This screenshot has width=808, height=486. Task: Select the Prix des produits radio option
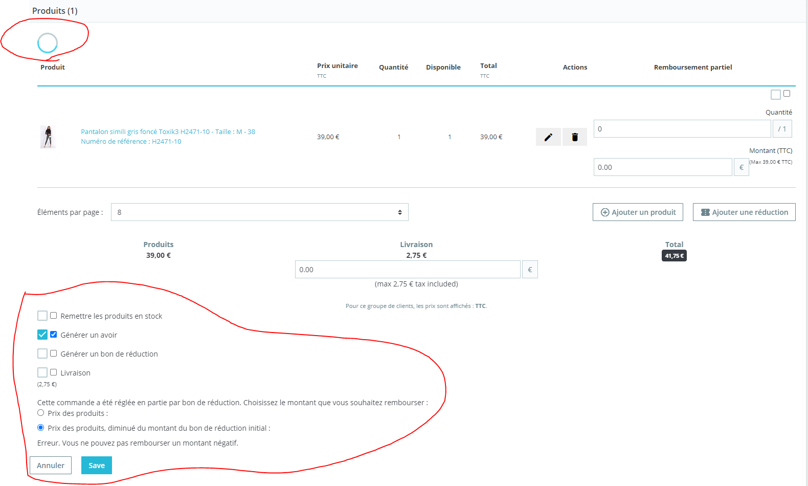tap(41, 413)
